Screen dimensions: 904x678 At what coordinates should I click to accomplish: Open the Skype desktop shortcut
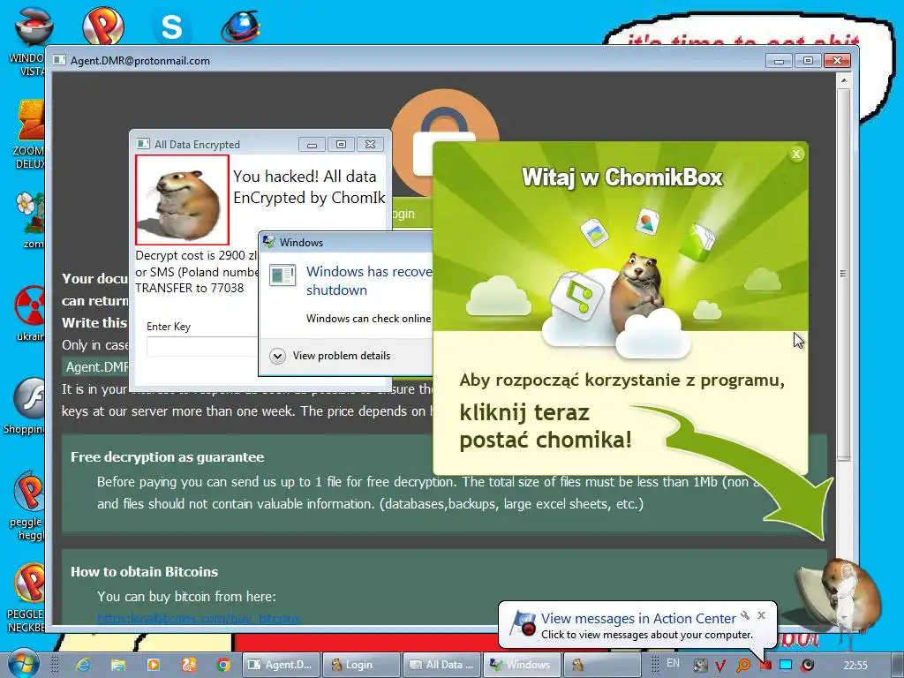171,26
